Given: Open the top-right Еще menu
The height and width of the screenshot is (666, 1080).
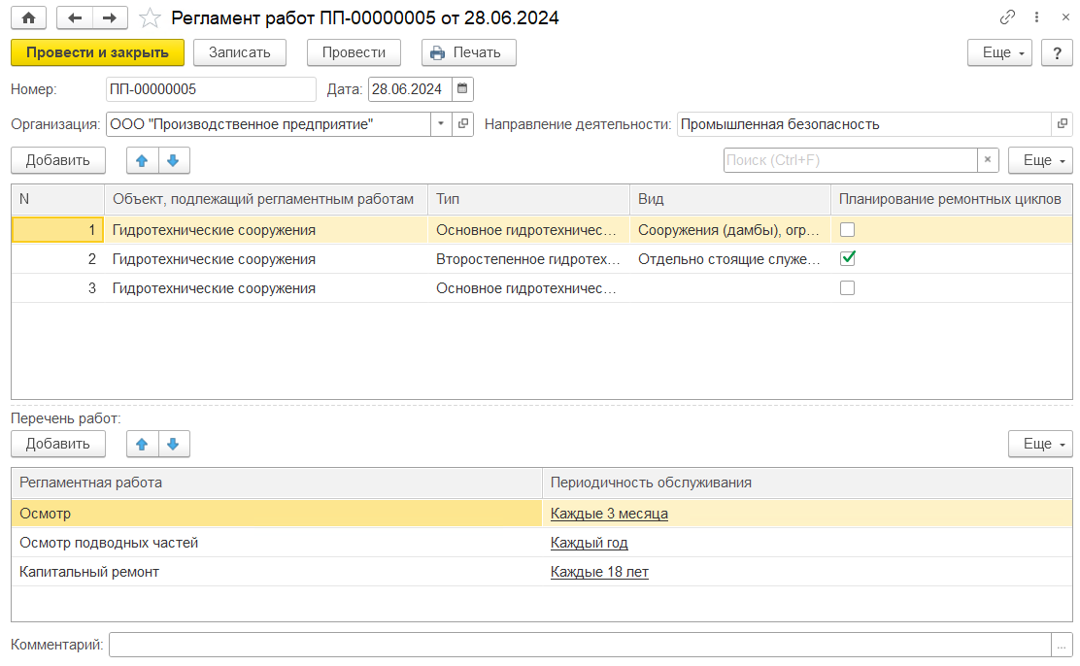Looking at the screenshot, I should [1004, 52].
